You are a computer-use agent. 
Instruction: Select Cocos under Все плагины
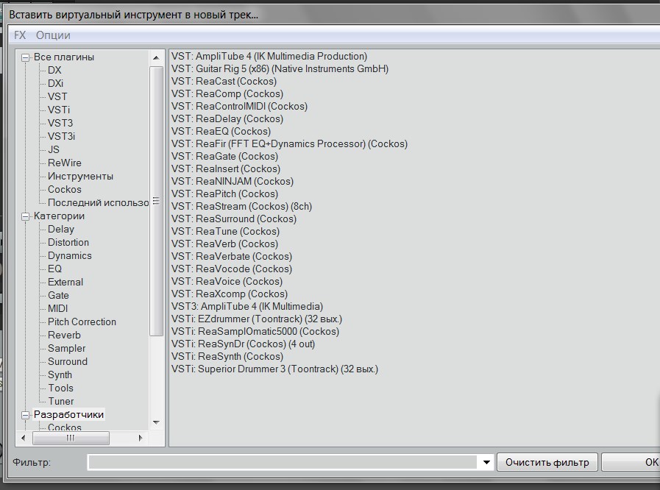pyautogui.click(x=65, y=189)
